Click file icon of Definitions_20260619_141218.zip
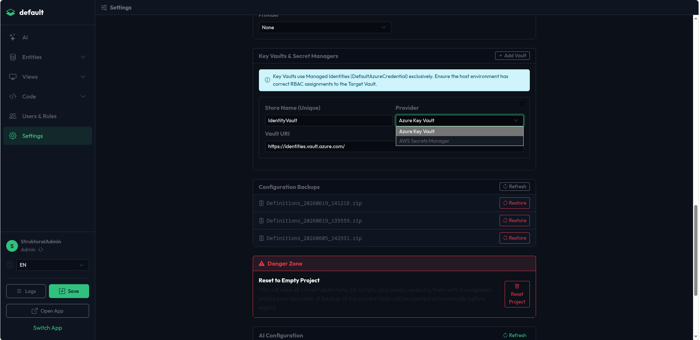This screenshot has width=700, height=340. pyautogui.click(x=261, y=203)
